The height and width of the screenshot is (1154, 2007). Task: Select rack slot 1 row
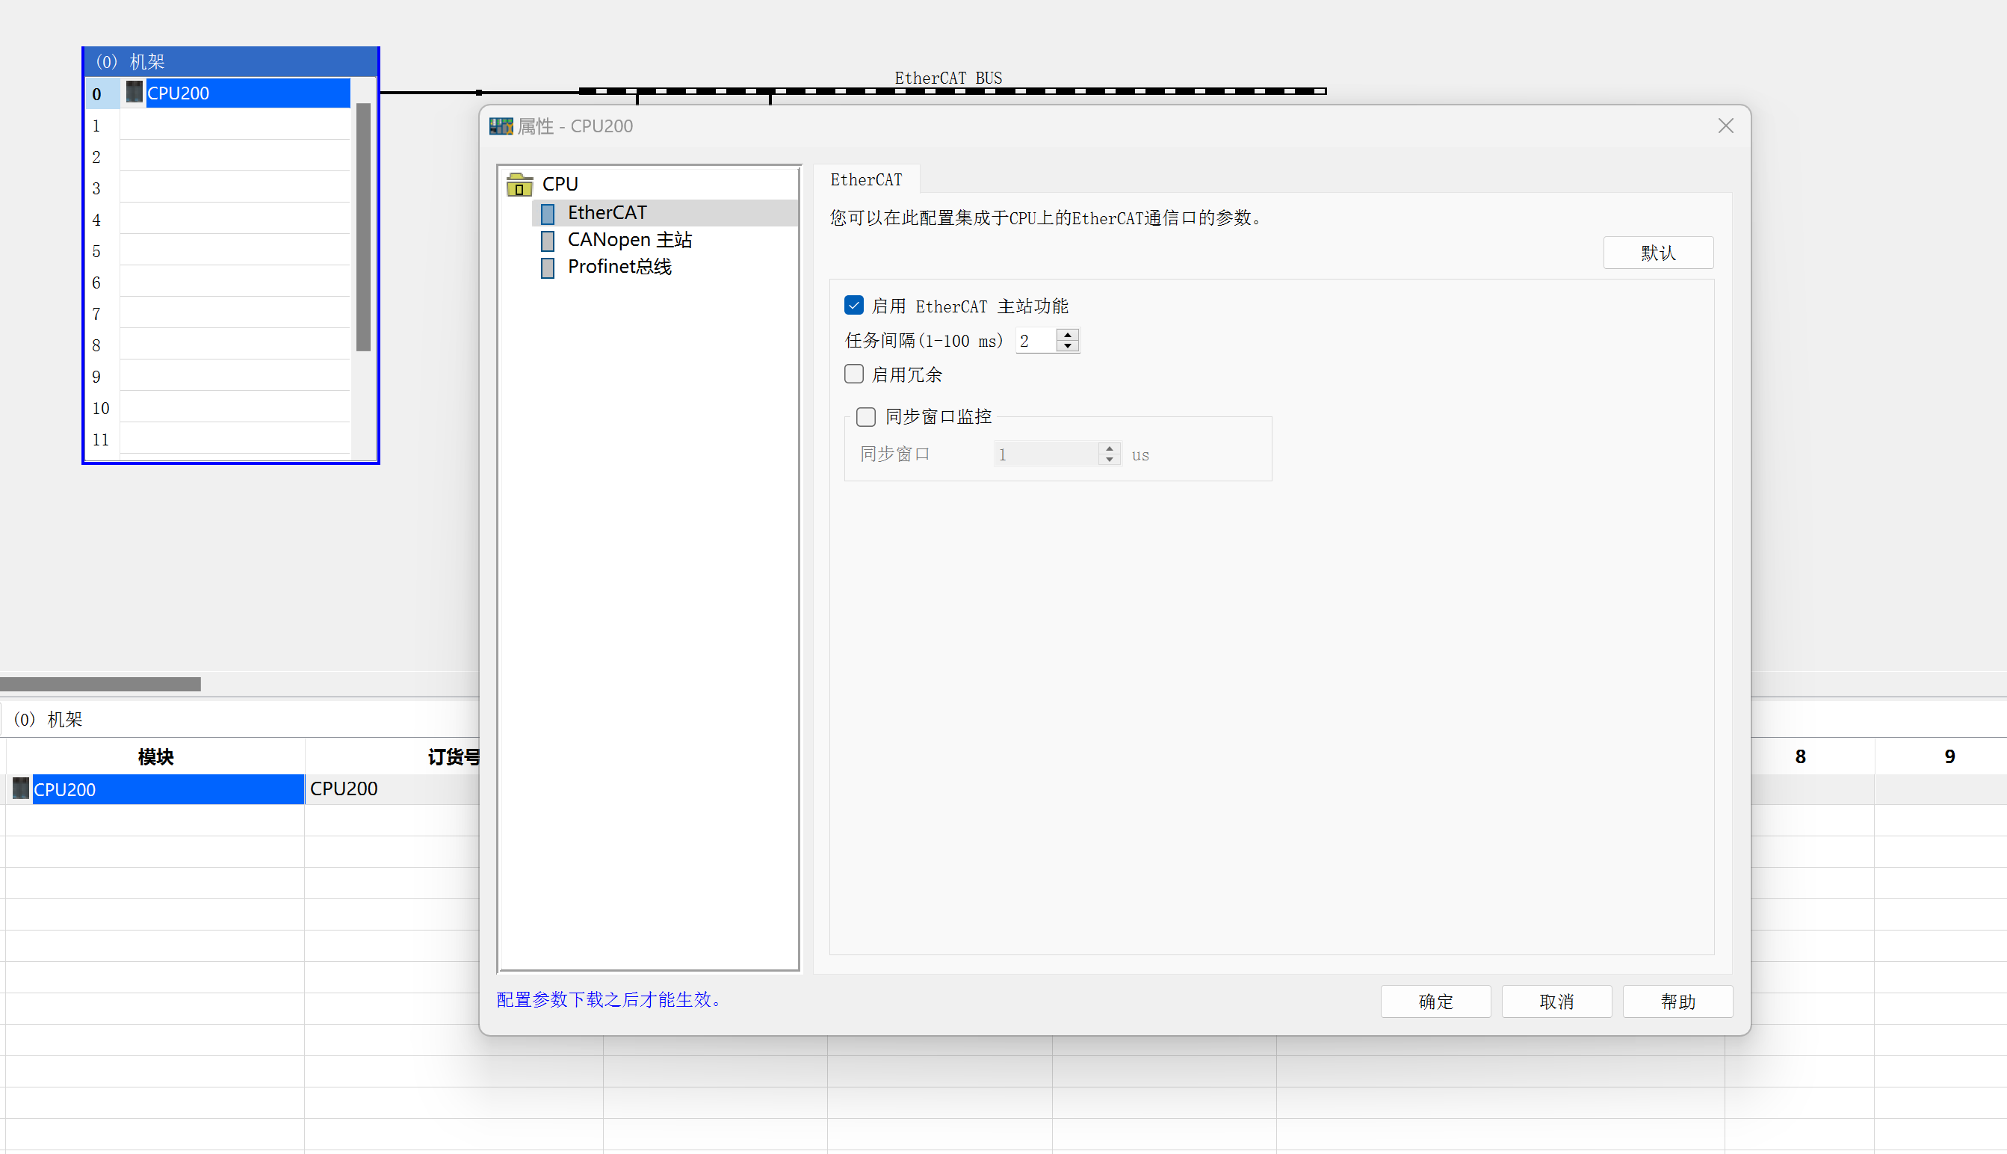coord(218,126)
